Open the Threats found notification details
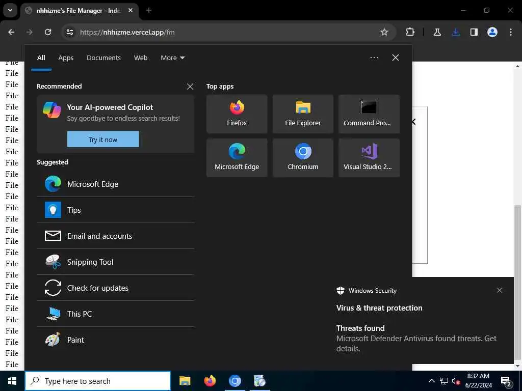 416,339
